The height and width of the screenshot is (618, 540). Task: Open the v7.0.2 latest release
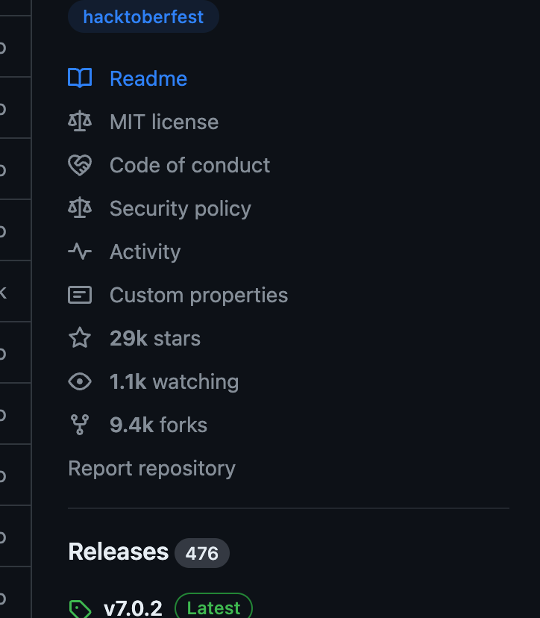coord(133,608)
